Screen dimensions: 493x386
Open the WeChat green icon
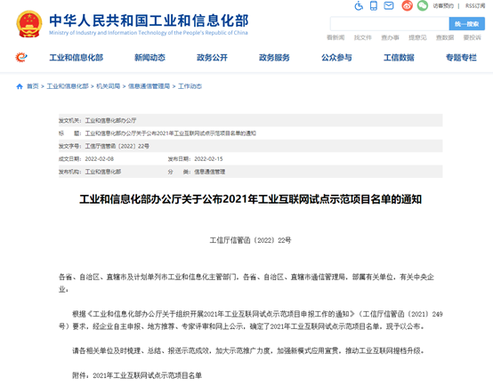[423, 5]
